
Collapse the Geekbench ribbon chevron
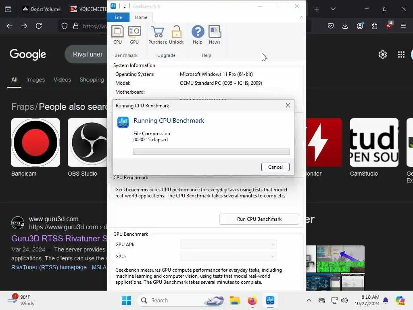(302, 17)
